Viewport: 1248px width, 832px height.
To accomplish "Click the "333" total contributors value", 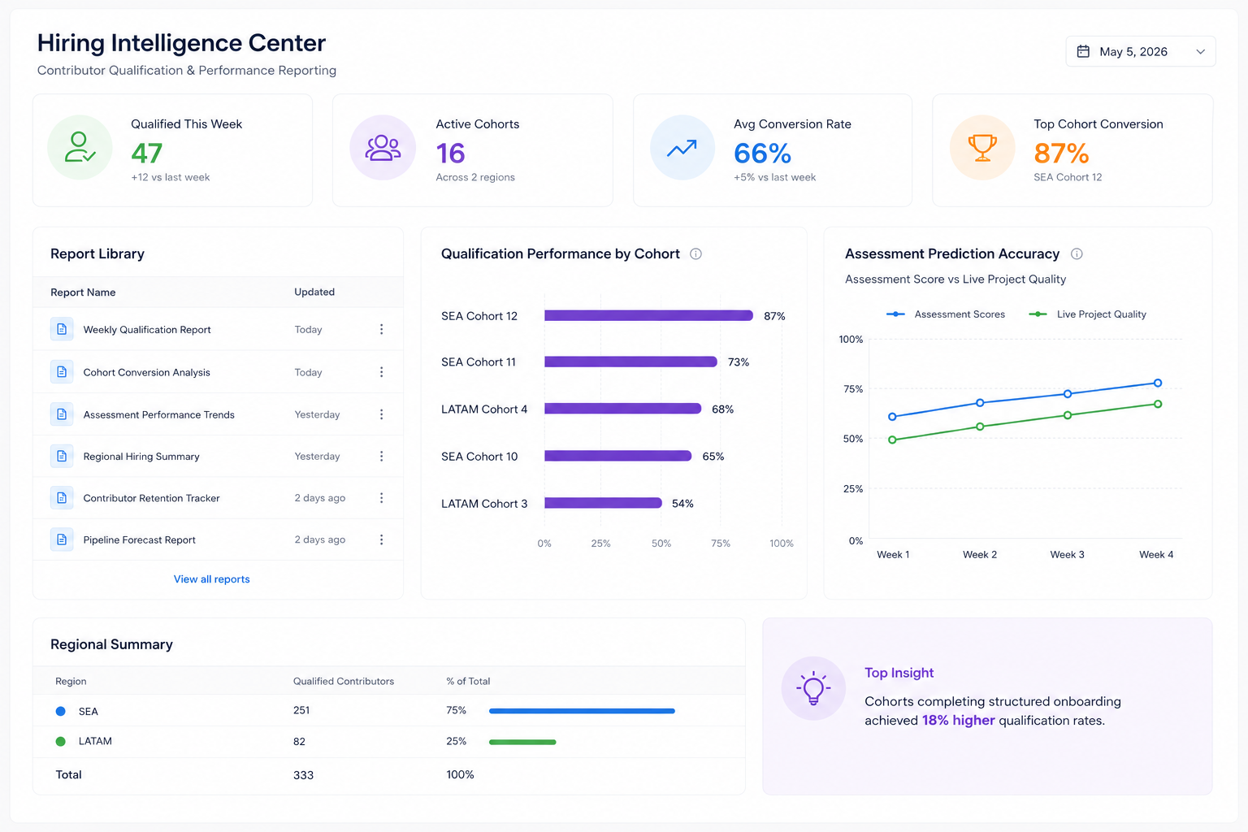I will pyautogui.click(x=303, y=775).
